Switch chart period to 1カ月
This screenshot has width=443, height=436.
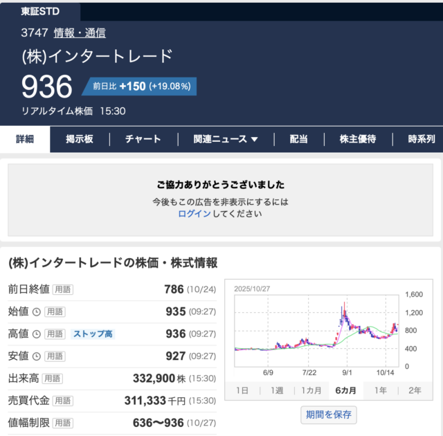[x=311, y=390]
